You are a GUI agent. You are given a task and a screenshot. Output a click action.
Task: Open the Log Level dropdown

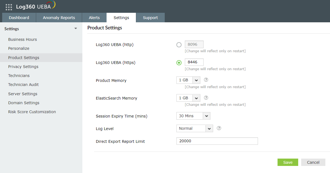[x=195, y=128]
